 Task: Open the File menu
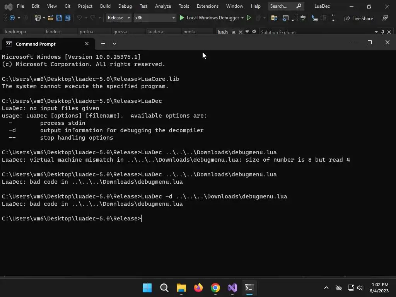coord(20,6)
